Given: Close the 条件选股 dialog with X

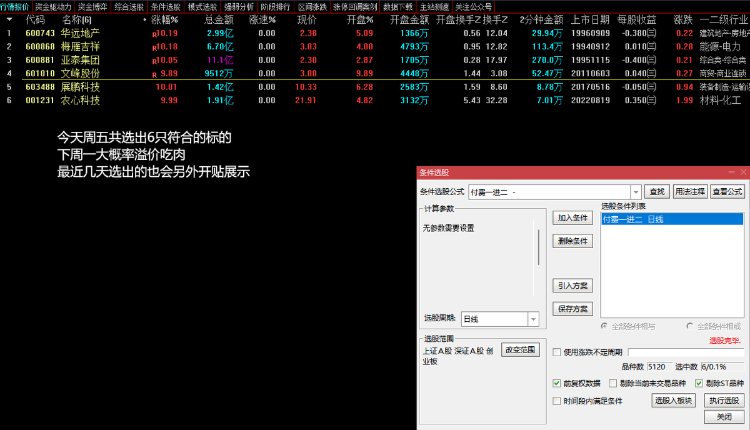Looking at the screenshot, I should [x=743, y=172].
